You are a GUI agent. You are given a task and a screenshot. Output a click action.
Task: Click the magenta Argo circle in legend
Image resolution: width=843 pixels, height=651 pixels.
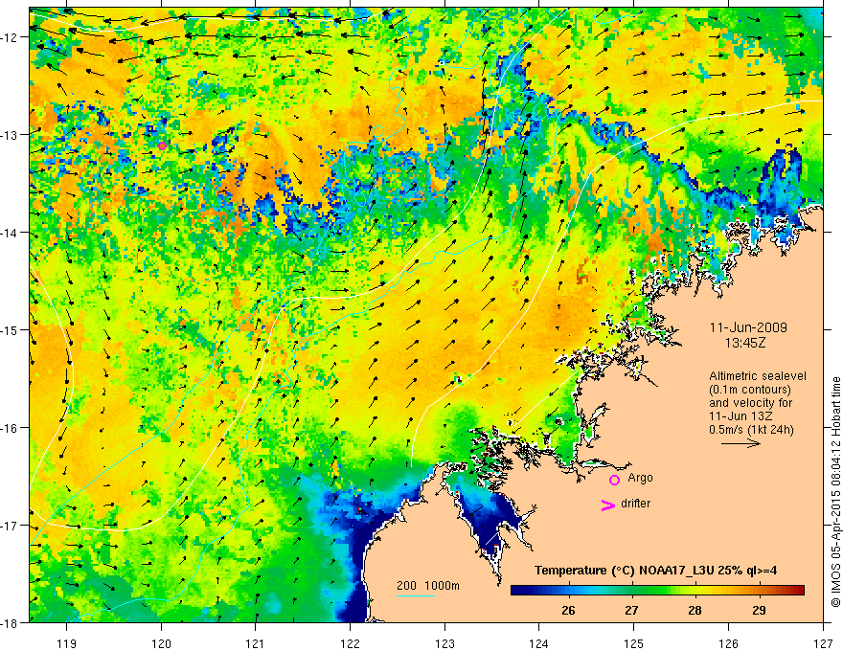point(614,480)
